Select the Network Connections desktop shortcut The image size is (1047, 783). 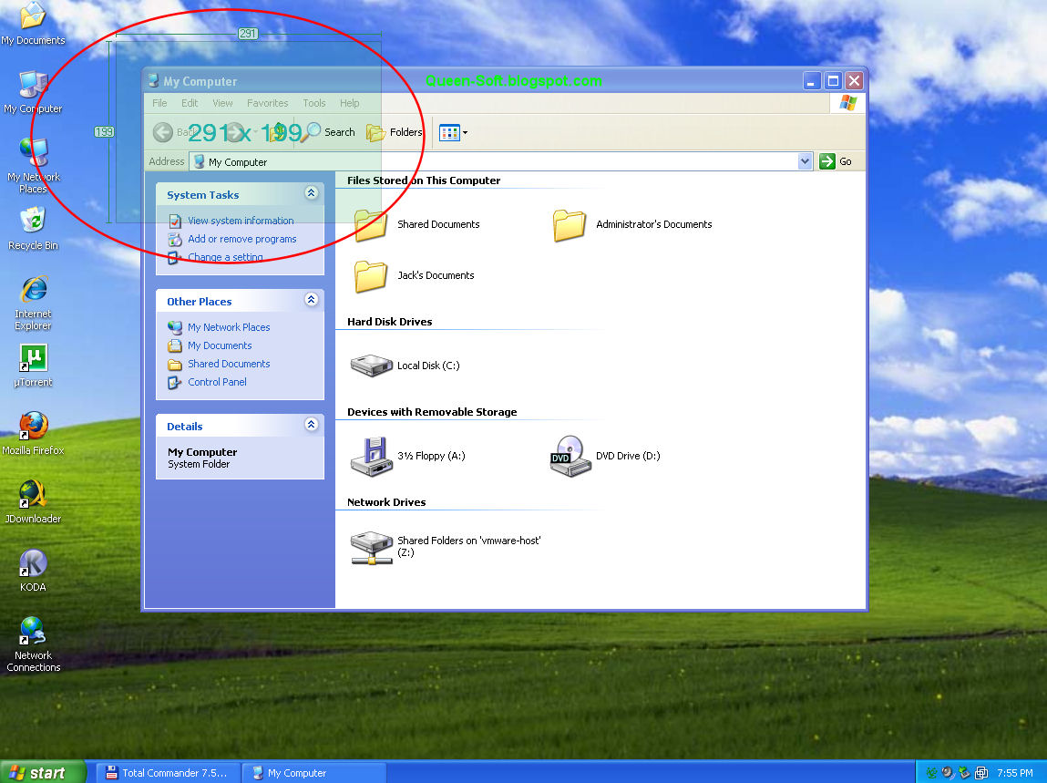point(33,644)
